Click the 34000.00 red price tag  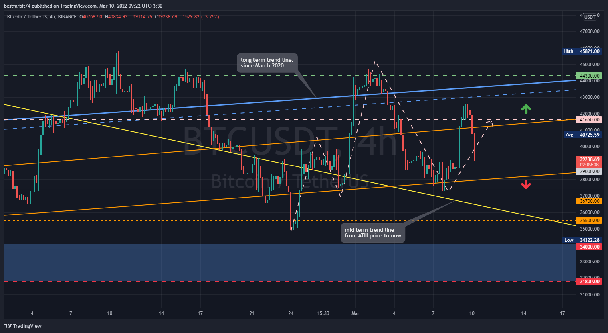click(589, 247)
